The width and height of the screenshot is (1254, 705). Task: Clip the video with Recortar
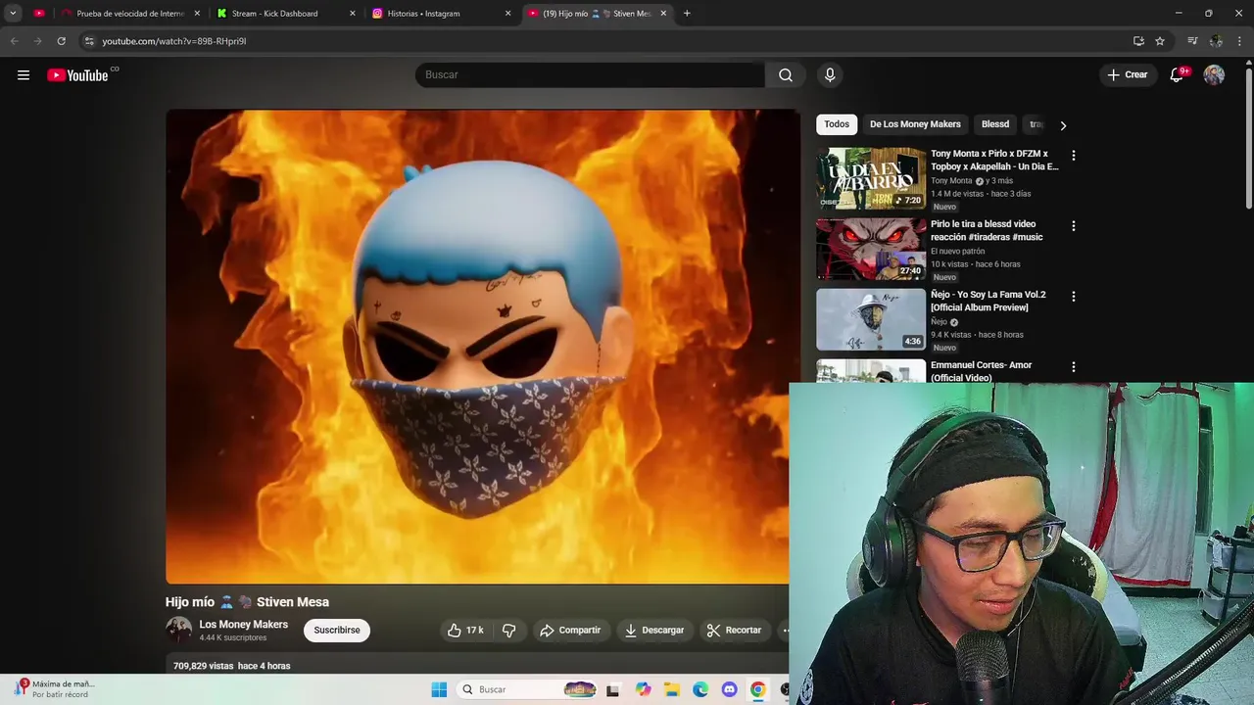(x=735, y=631)
